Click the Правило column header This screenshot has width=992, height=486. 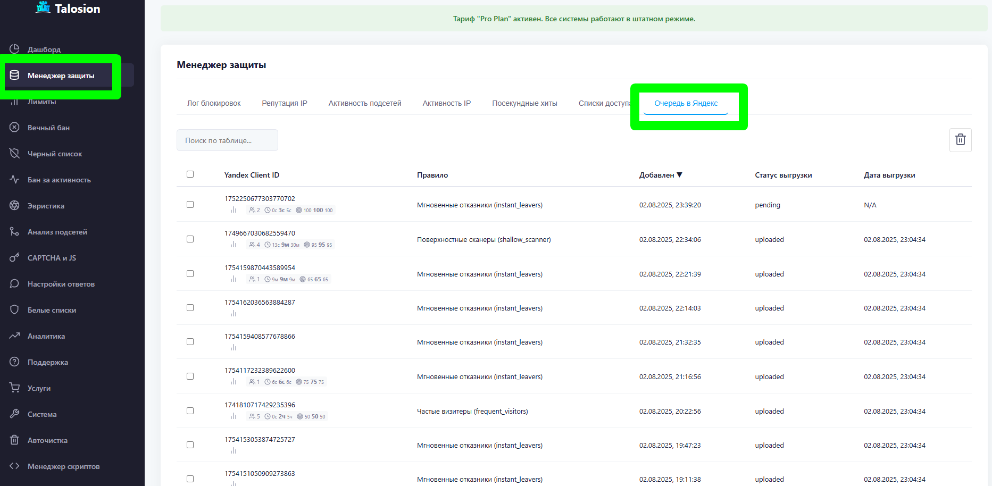[x=432, y=175]
